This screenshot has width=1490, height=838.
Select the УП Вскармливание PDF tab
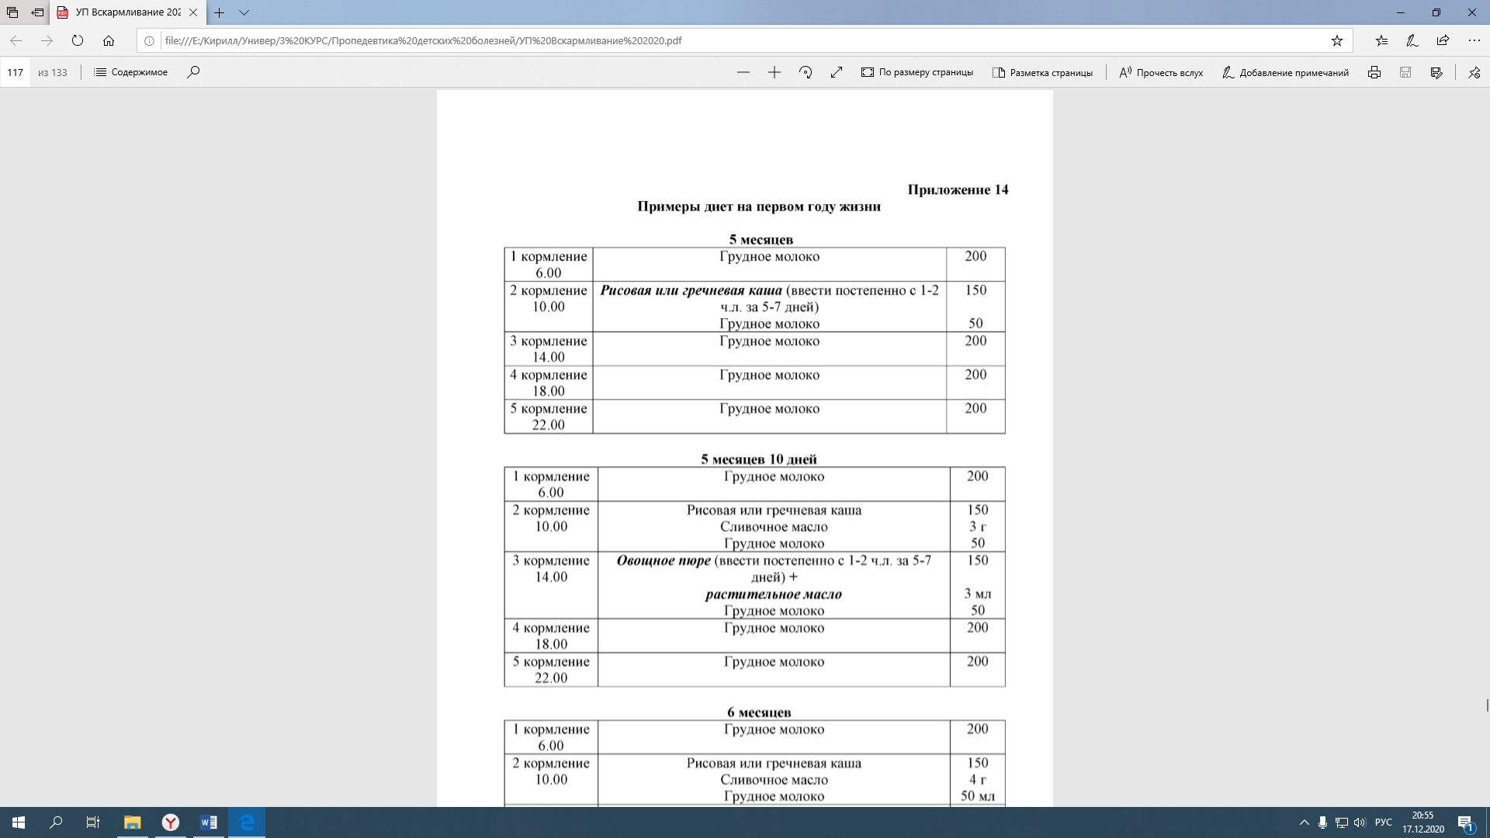(129, 12)
